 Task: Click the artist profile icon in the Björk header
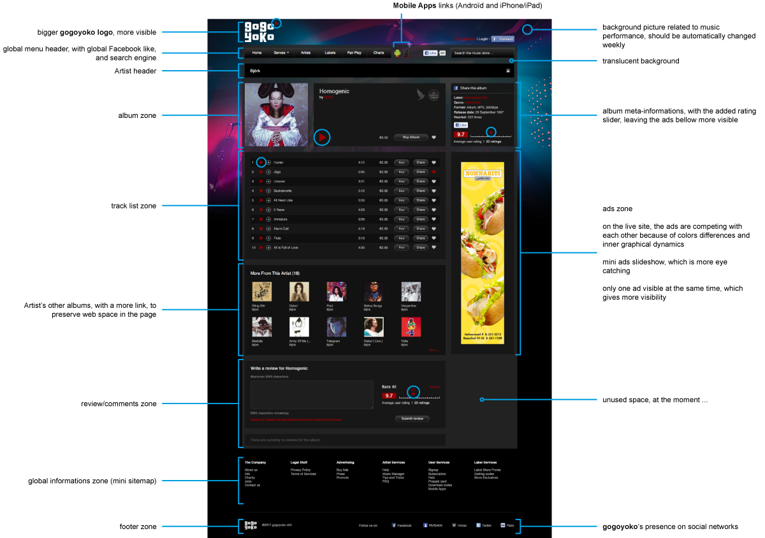508,71
